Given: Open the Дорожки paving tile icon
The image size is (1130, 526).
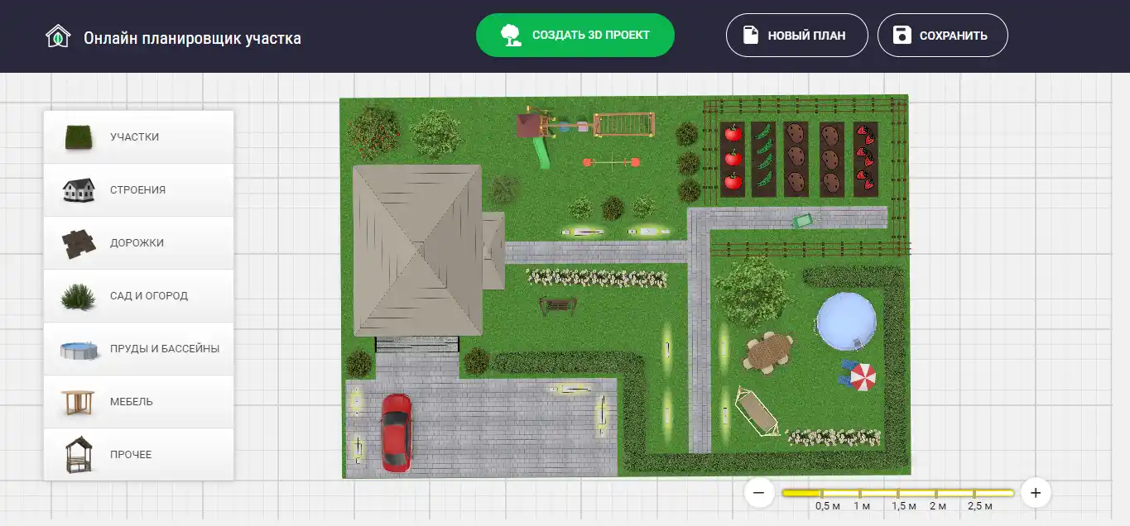Looking at the screenshot, I should 79,243.
